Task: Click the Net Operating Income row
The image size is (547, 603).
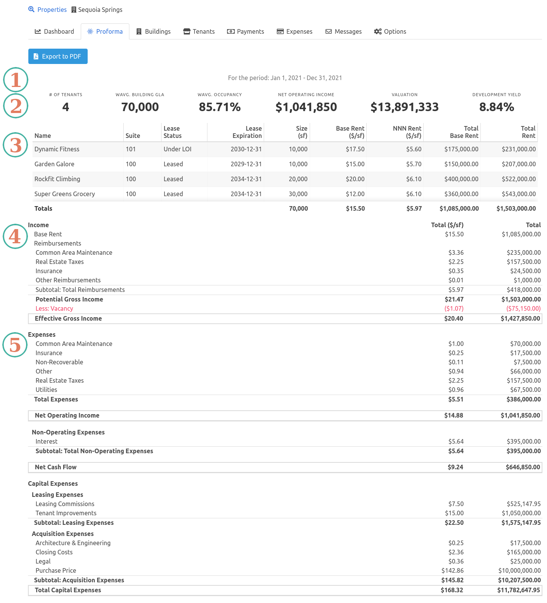Action: [x=285, y=415]
